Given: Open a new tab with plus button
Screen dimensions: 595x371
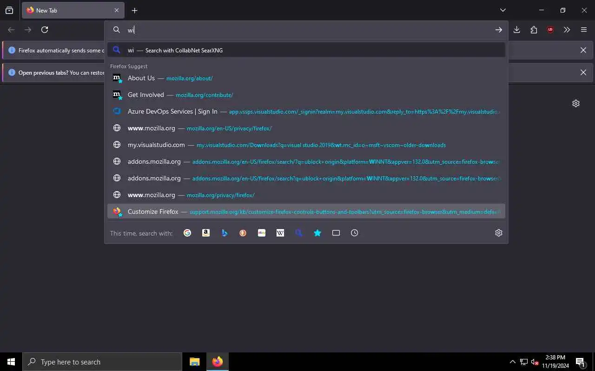Looking at the screenshot, I should click(x=134, y=10).
